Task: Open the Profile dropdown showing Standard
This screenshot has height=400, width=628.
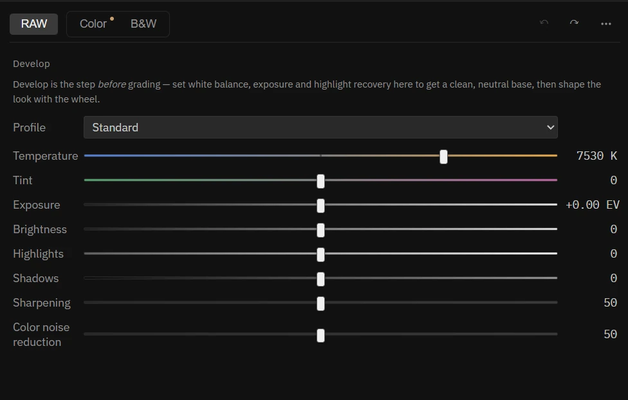Action: point(320,128)
